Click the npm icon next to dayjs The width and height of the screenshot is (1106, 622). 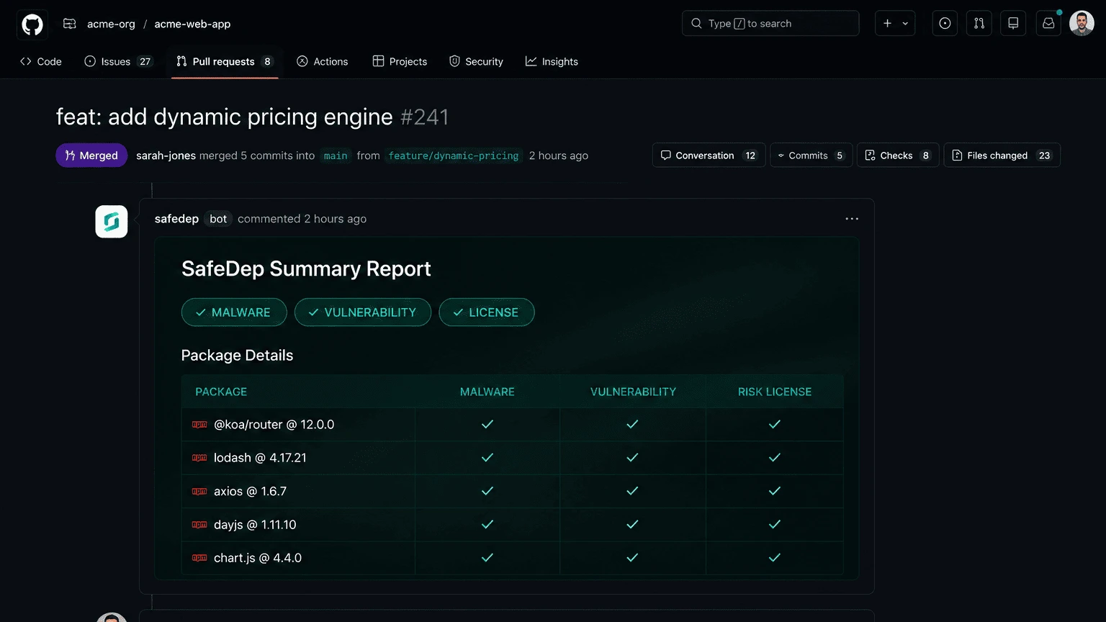pos(199,525)
